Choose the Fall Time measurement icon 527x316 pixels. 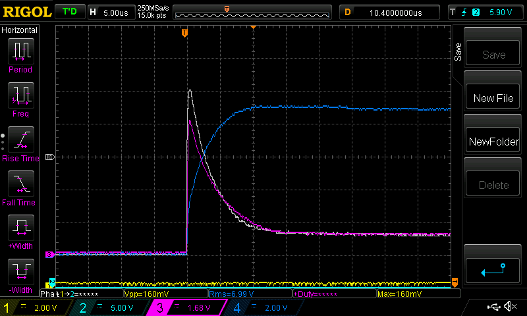(x=20, y=182)
